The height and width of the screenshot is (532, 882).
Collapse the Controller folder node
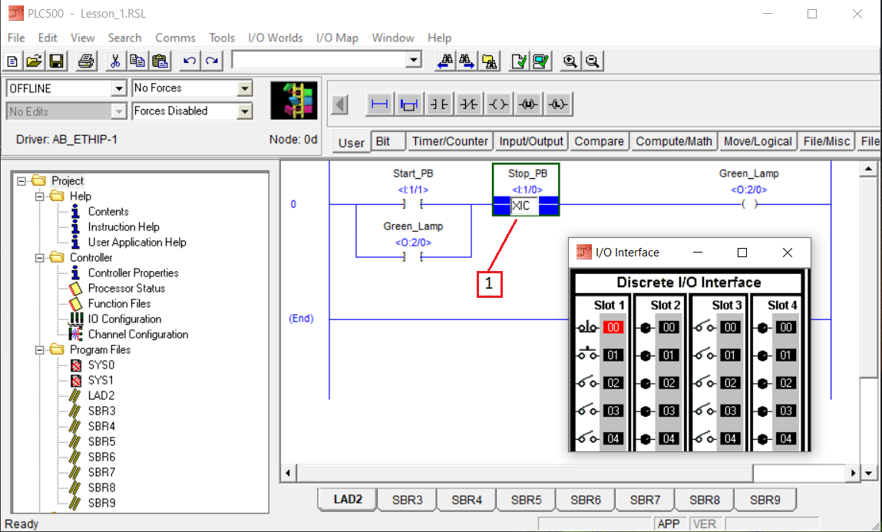39,258
